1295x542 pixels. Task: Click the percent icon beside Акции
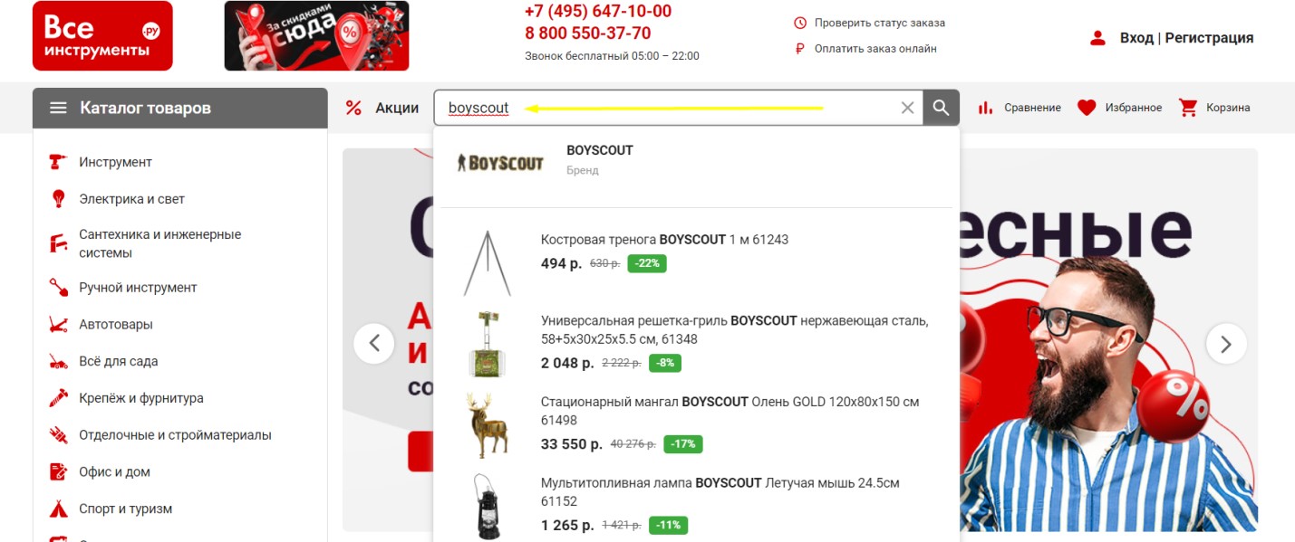coord(353,108)
